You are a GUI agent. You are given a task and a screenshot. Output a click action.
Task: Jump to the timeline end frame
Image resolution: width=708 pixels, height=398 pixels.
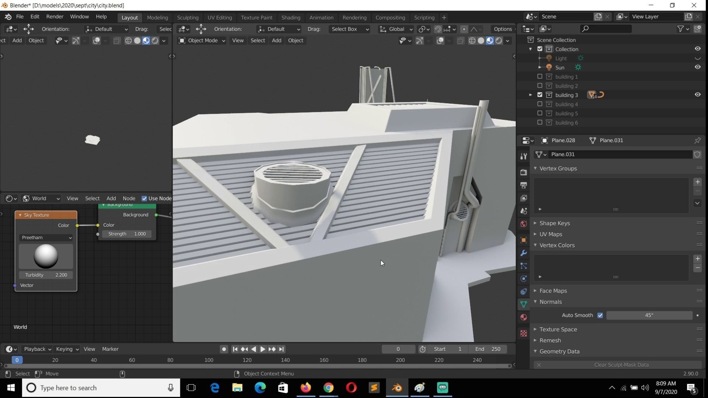click(x=281, y=349)
